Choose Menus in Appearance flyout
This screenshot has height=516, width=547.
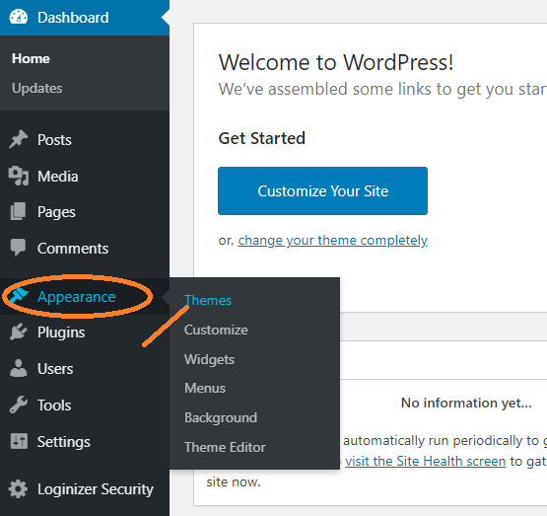point(205,388)
